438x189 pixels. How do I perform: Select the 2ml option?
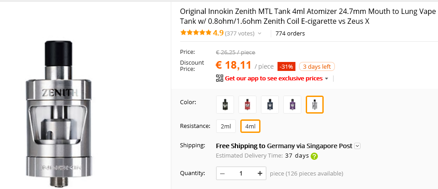coord(226,127)
